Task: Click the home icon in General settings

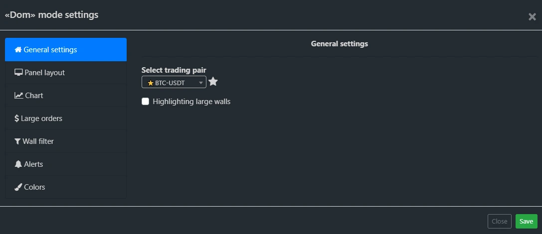Action: tap(18, 50)
